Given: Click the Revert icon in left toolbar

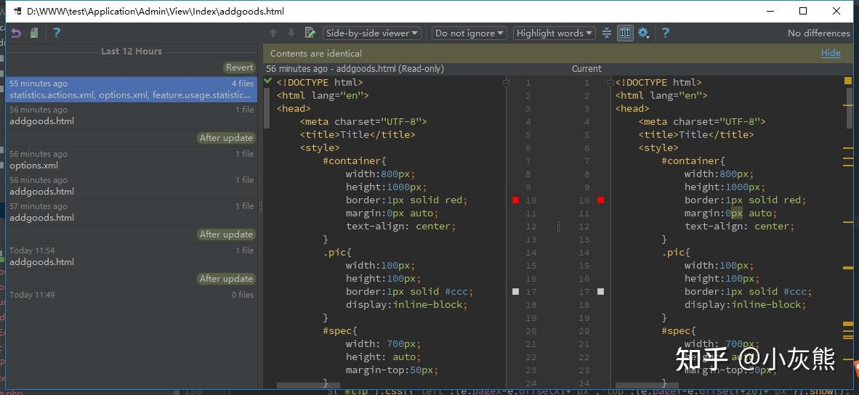Looking at the screenshot, I should (x=16, y=33).
